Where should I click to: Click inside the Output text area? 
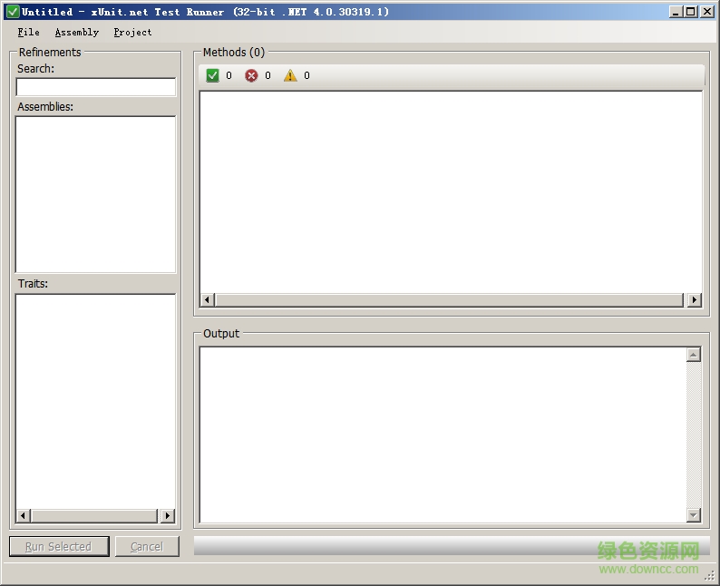443,435
